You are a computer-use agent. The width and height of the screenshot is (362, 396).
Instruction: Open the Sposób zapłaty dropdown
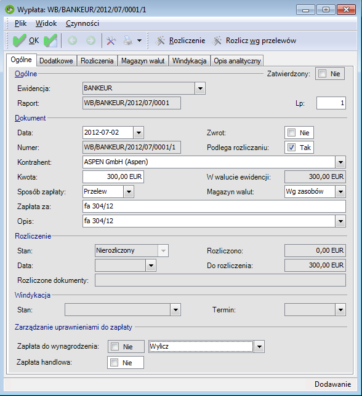[x=129, y=192]
